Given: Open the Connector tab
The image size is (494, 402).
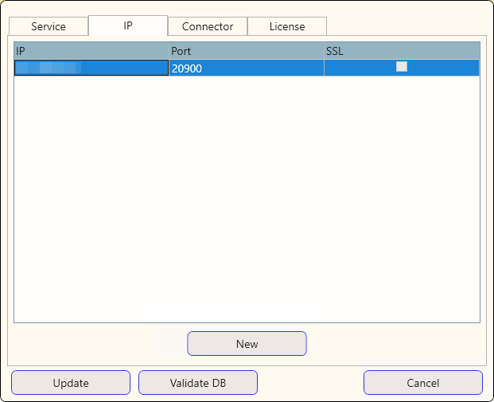Looking at the screenshot, I should coord(208,26).
